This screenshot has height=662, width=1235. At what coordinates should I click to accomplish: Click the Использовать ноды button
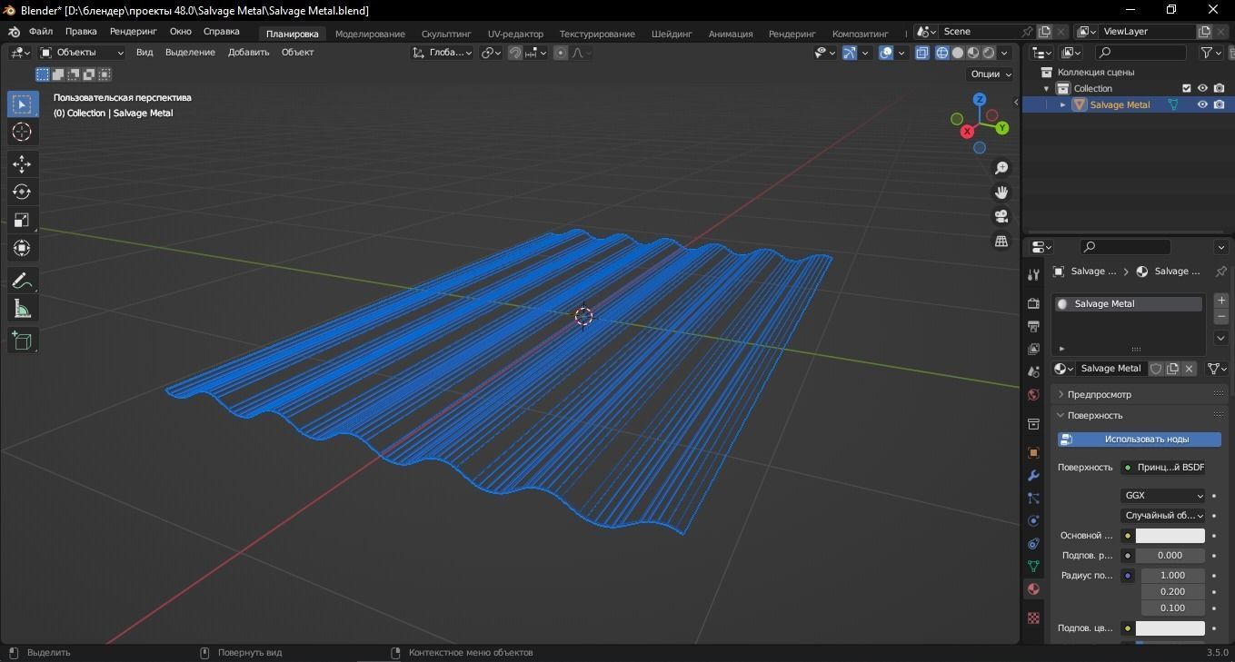tap(1140, 440)
